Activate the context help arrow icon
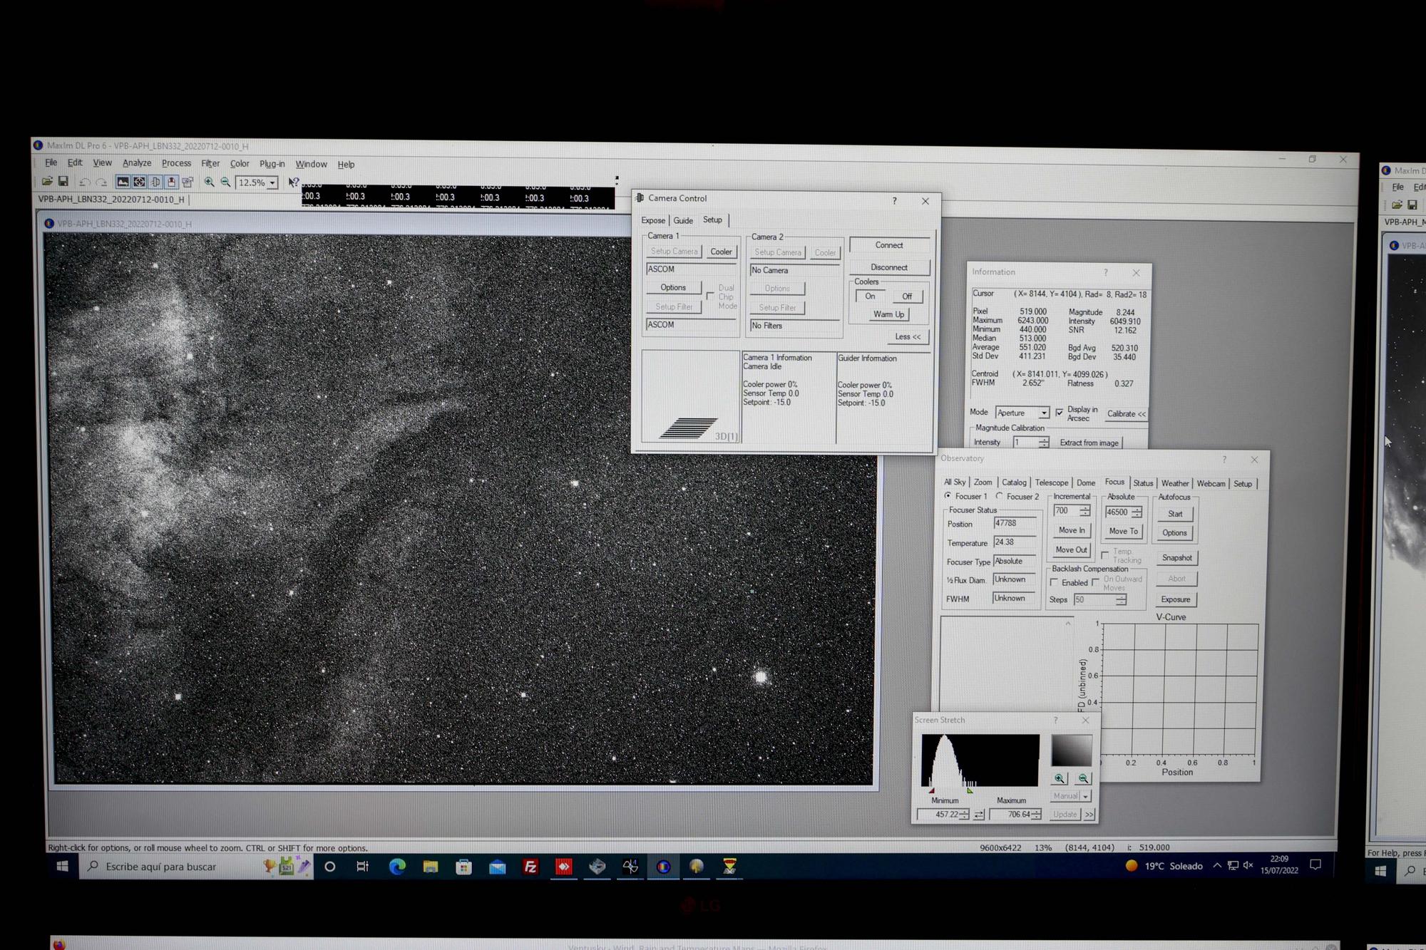This screenshot has height=950, width=1426. click(294, 182)
